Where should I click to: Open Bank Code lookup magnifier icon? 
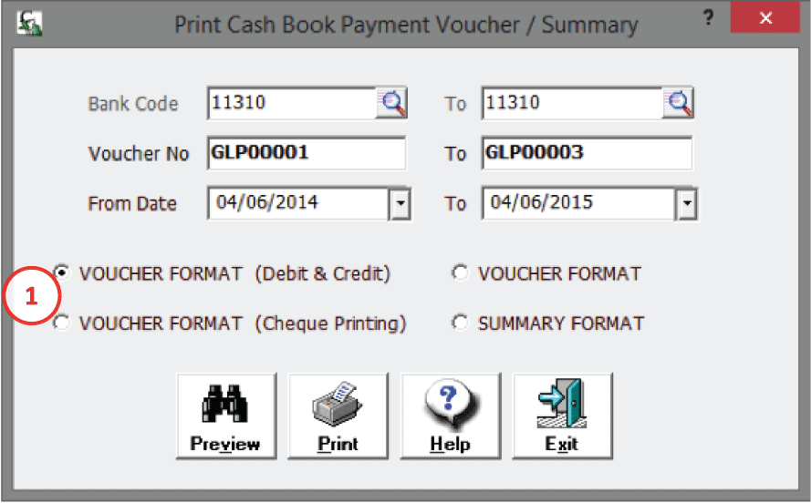[391, 103]
